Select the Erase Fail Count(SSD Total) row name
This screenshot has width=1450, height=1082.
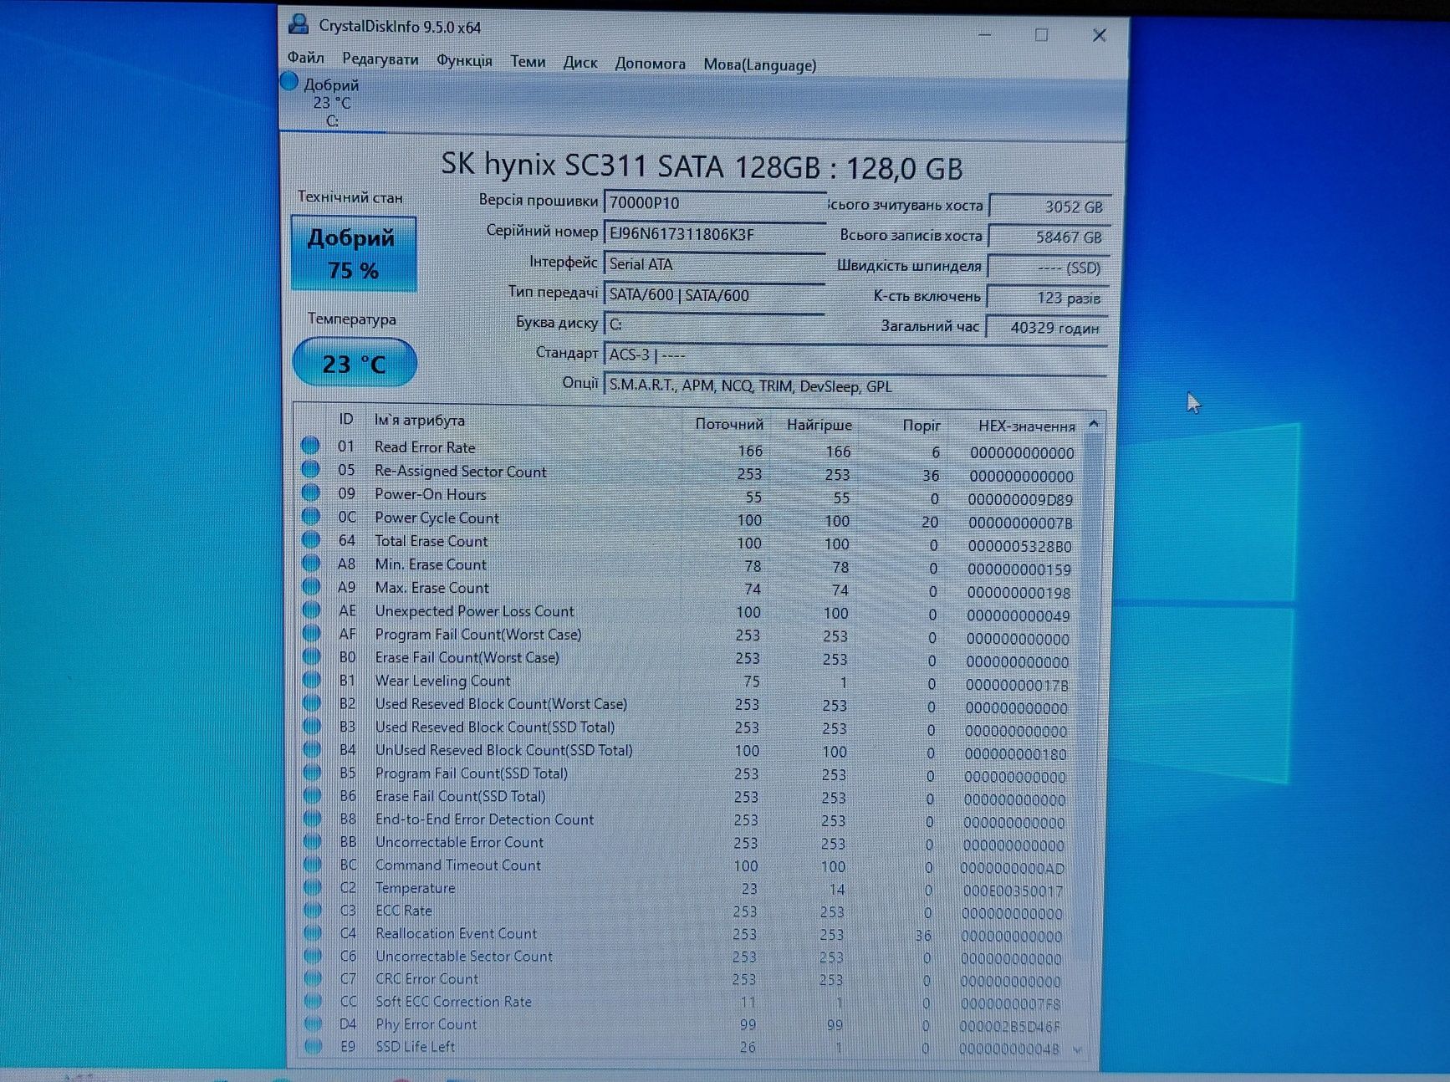coord(460,796)
